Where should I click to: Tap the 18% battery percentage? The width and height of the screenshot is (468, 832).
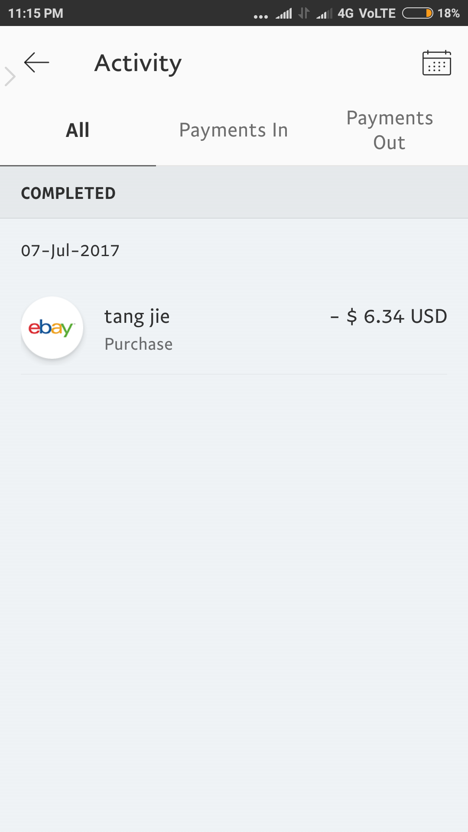pyautogui.click(x=448, y=13)
